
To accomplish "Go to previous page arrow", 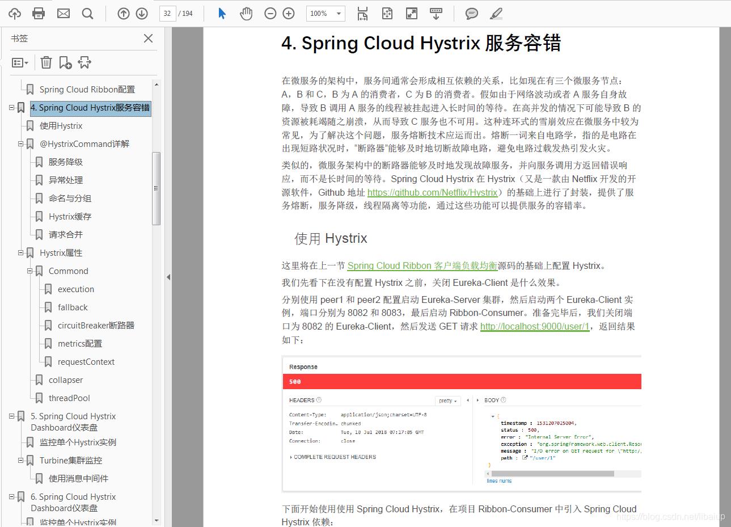I will (123, 14).
